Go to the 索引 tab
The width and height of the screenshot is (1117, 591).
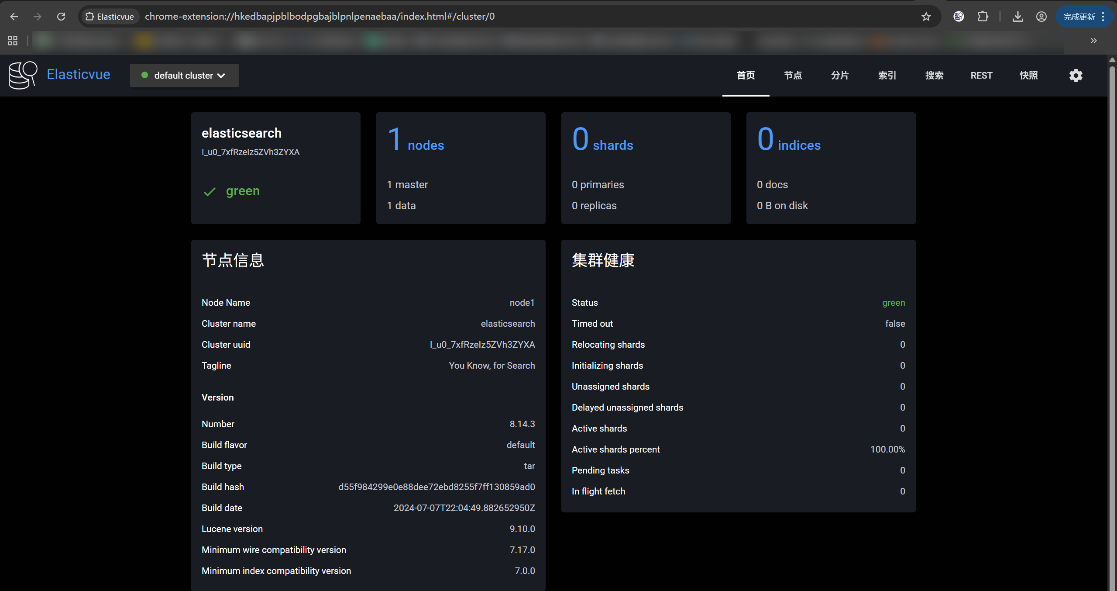tap(887, 76)
